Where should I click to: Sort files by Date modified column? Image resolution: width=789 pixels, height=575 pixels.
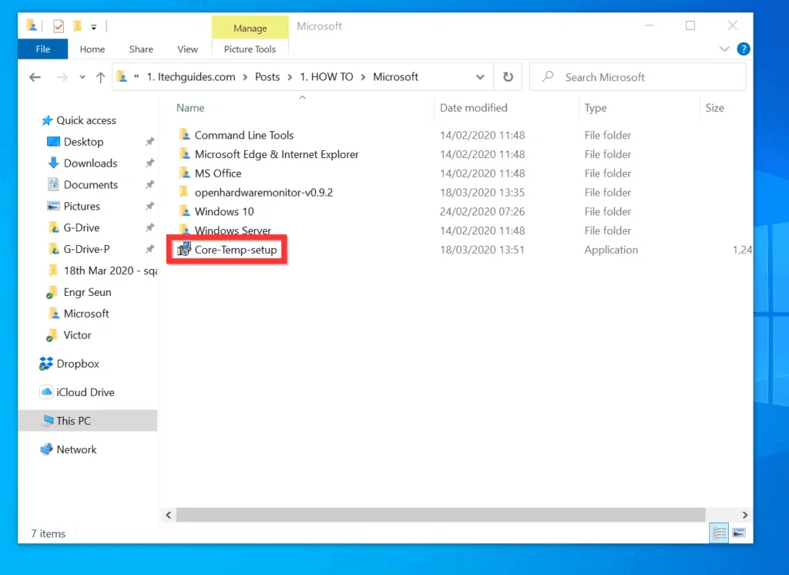[x=473, y=108]
